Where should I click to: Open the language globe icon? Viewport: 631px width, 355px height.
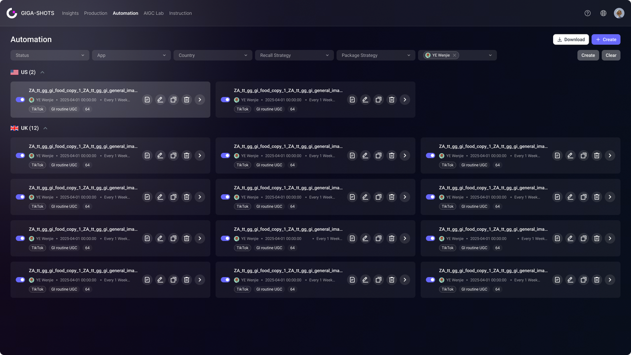(x=603, y=13)
